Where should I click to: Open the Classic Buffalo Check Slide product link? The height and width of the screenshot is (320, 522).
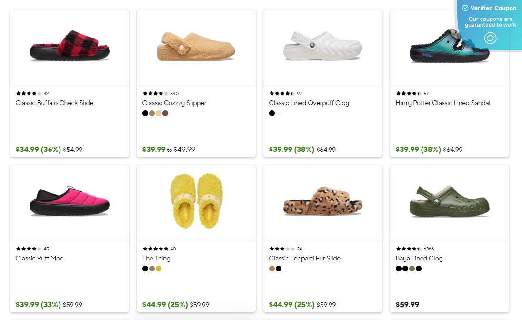pos(54,103)
